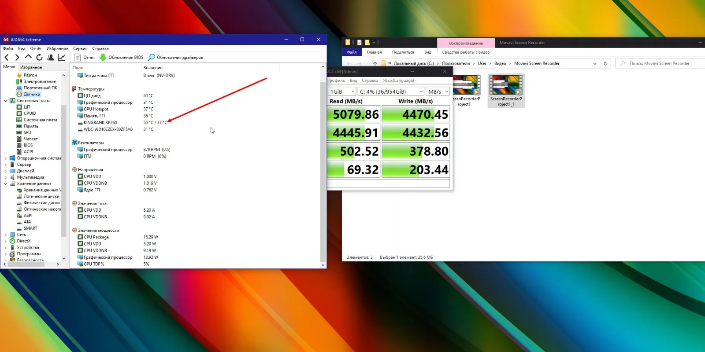The height and width of the screenshot is (352, 705).
Task: Click the refresh icon in AIDA64 toolbar
Action: pos(39,57)
